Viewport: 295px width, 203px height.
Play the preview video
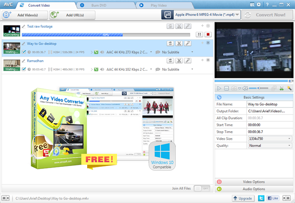pos(219,88)
